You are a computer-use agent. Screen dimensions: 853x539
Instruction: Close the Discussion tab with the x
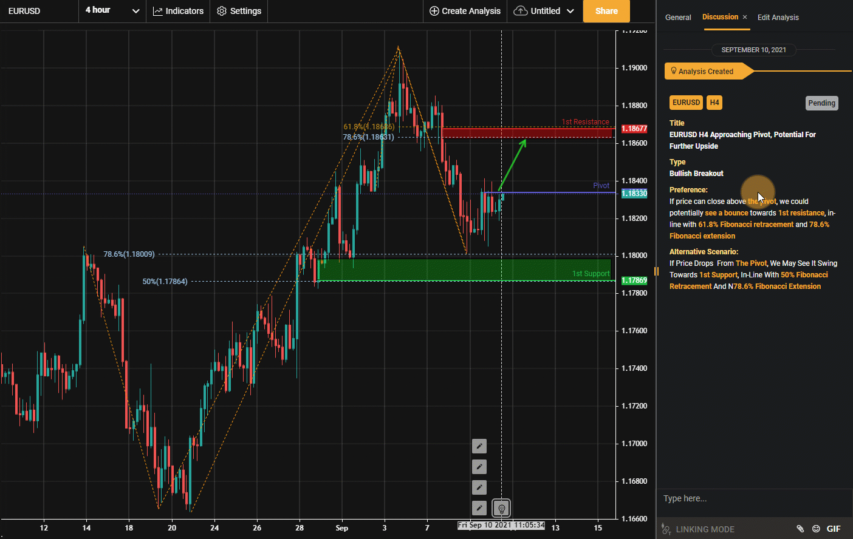pyautogui.click(x=745, y=17)
